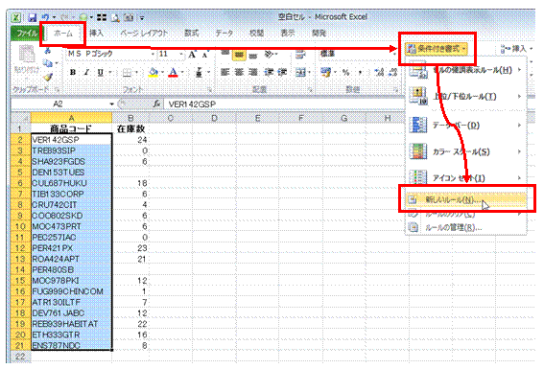544x369 pixels.
Task: Select 新しいルール(N) from the menu
Action: [466, 200]
